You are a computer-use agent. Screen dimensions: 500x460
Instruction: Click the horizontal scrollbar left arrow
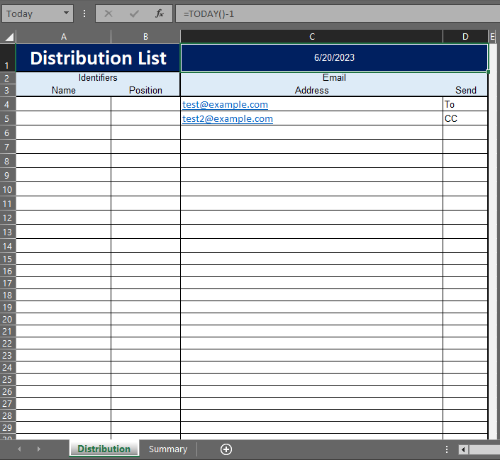point(463,449)
